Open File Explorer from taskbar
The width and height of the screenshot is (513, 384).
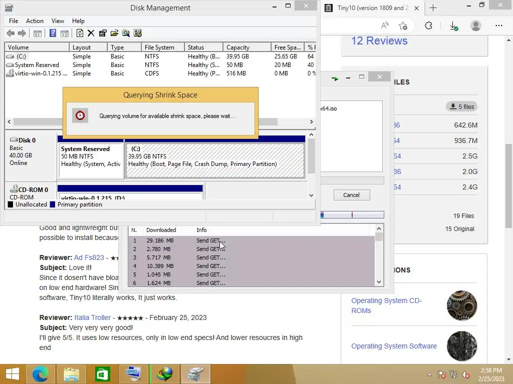point(71,374)
